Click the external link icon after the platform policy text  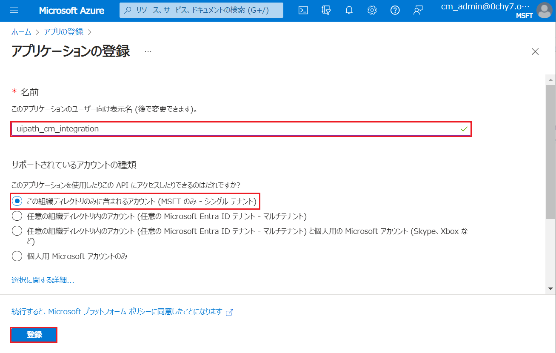click(229, 312)
